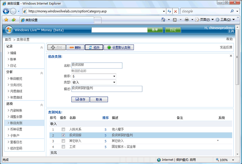Image resolution: width=242 pixels, height=164 pixels.
Task: Open the Print options dropdown arrow
Action: [192, 20]
